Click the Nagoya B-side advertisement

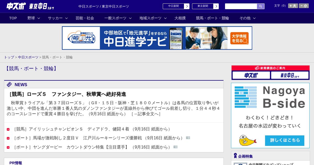pyautogui.click(x=270, y=115)
